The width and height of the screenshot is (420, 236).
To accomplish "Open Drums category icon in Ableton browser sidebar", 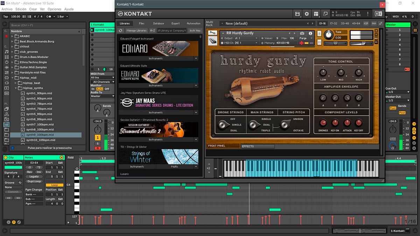I will point(6,57).
